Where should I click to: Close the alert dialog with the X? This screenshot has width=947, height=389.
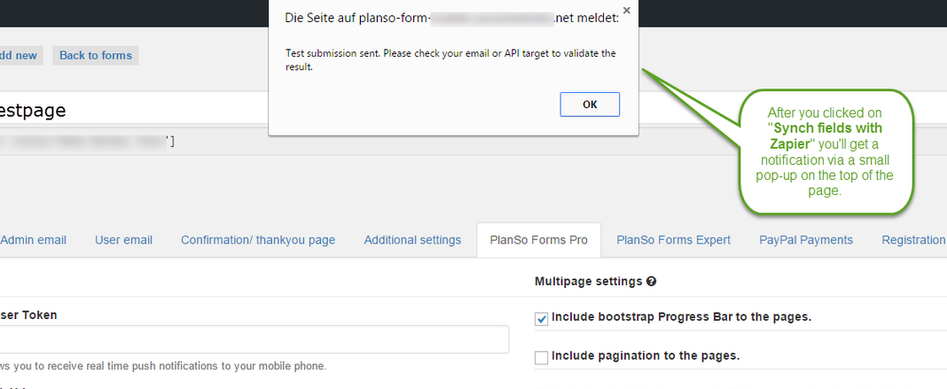pyautogui.click(x=626, y=11)
